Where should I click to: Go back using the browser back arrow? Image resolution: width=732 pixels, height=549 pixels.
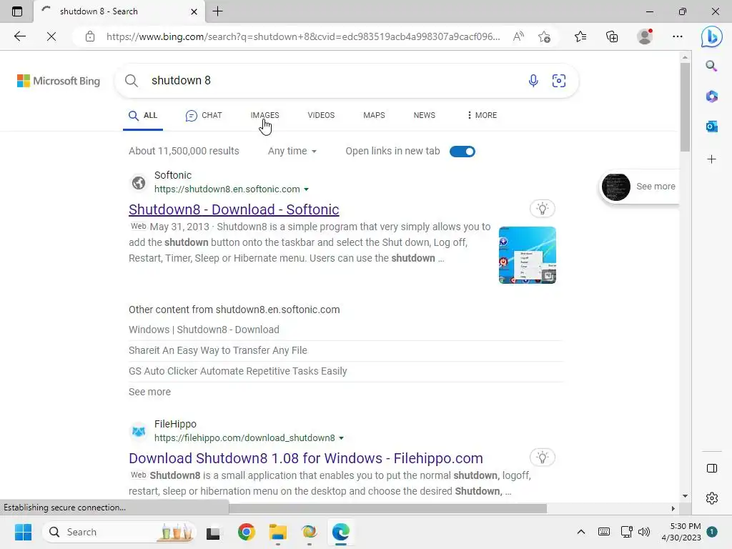pyautogui.click(x=19, y=36)
